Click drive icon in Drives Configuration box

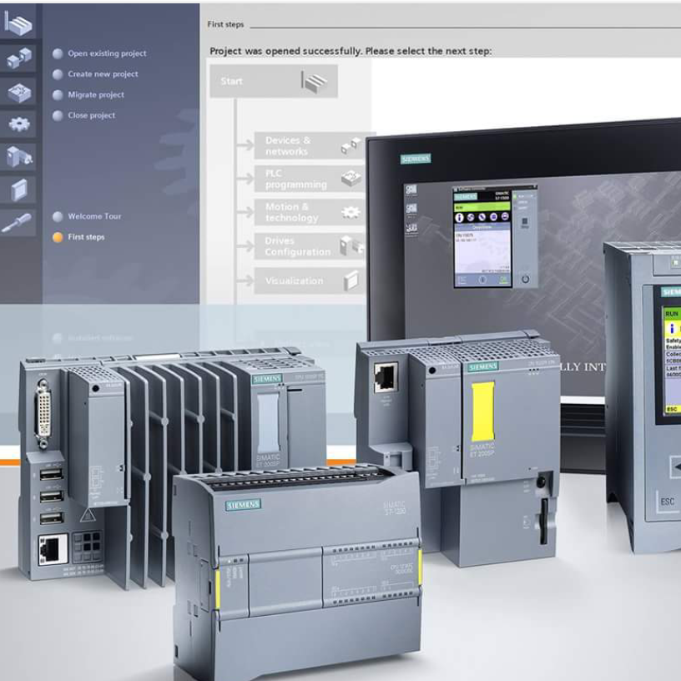352,245
